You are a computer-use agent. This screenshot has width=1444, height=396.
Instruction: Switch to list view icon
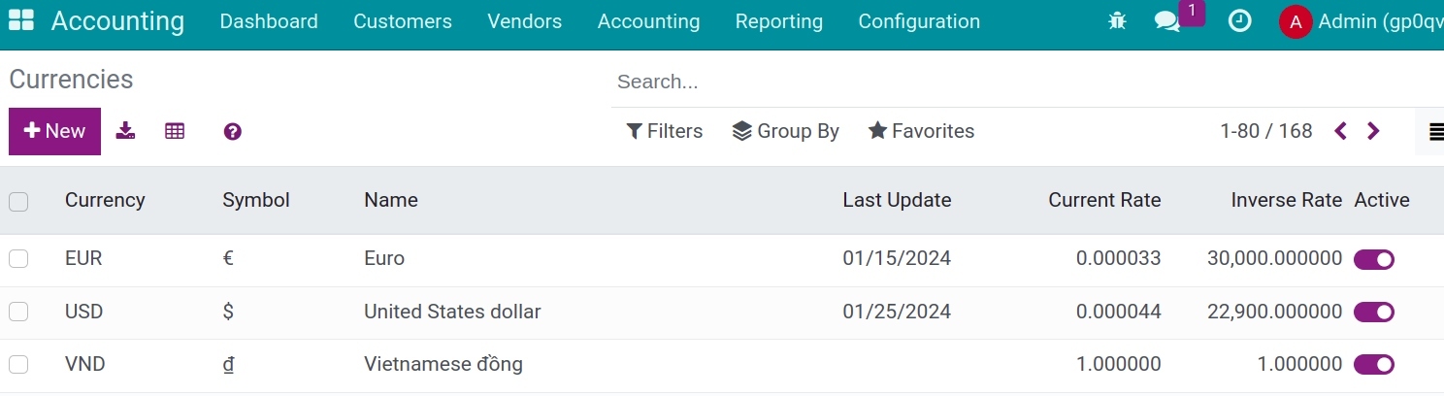point(1435,131)
